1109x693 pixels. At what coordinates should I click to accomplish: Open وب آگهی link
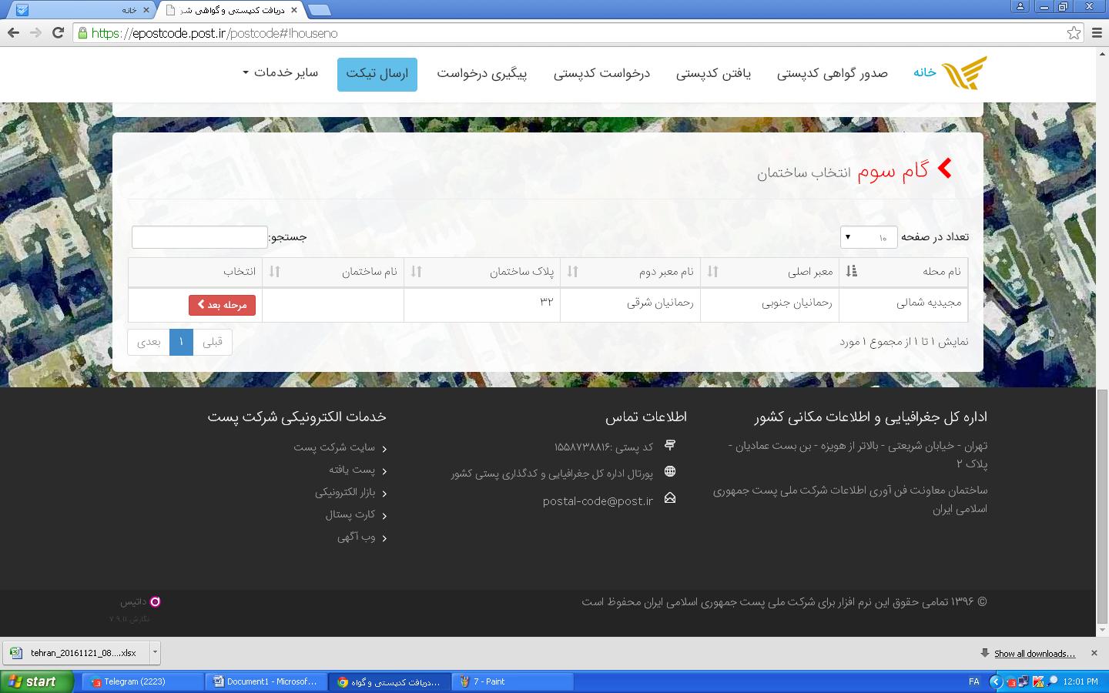(357, 537)
